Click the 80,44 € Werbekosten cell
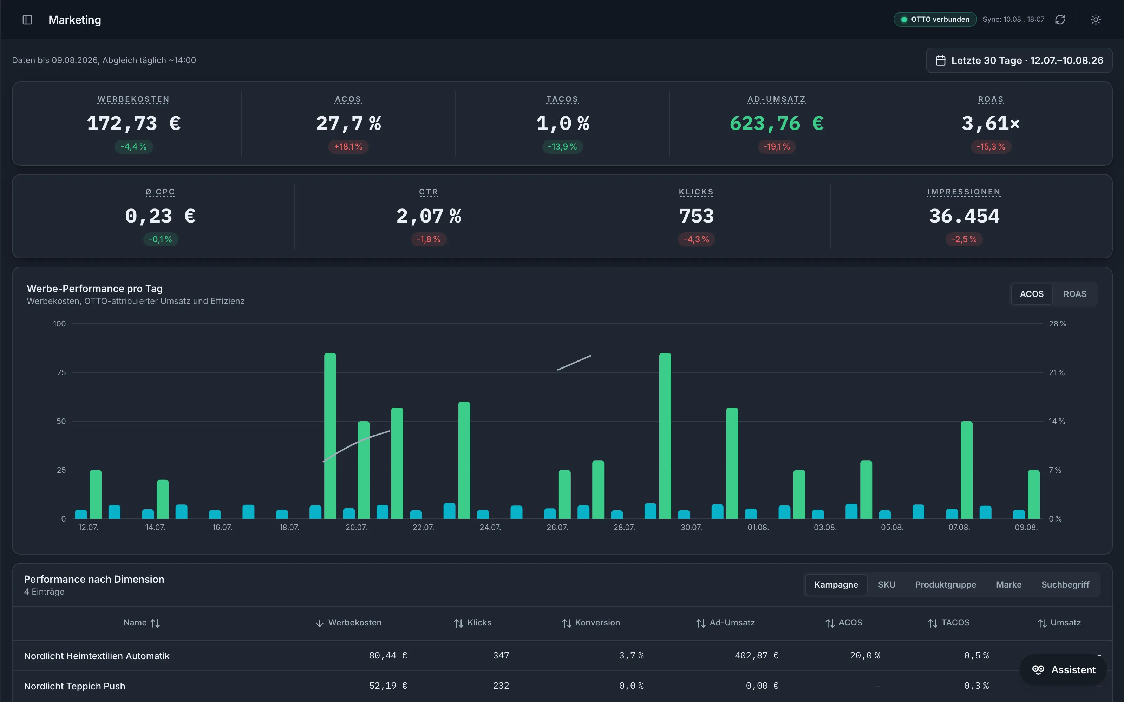Screen dimensions: 1124x702 click(x=388, y=656)
